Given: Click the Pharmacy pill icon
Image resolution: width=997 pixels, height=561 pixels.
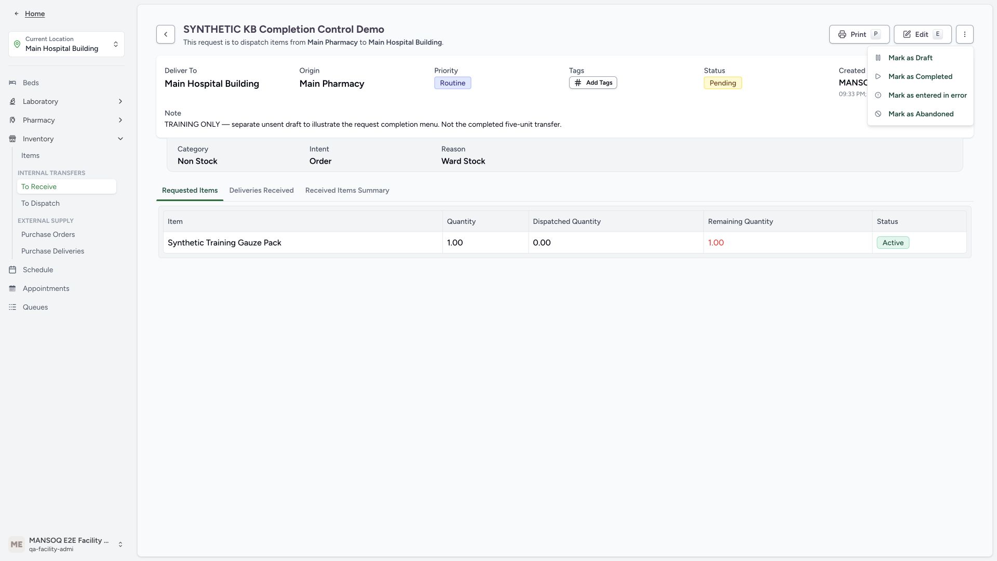Looking at the screenshot, I should (12, 121).
